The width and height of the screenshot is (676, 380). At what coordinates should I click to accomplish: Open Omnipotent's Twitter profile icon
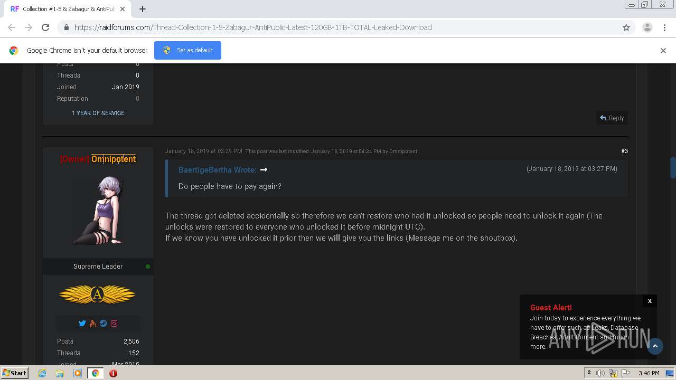[x=82, y=324]
